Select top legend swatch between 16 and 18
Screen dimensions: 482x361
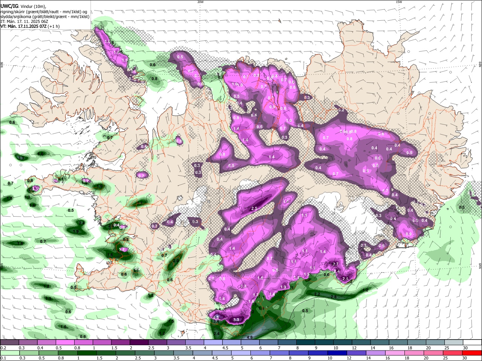[x=398, y=343]
